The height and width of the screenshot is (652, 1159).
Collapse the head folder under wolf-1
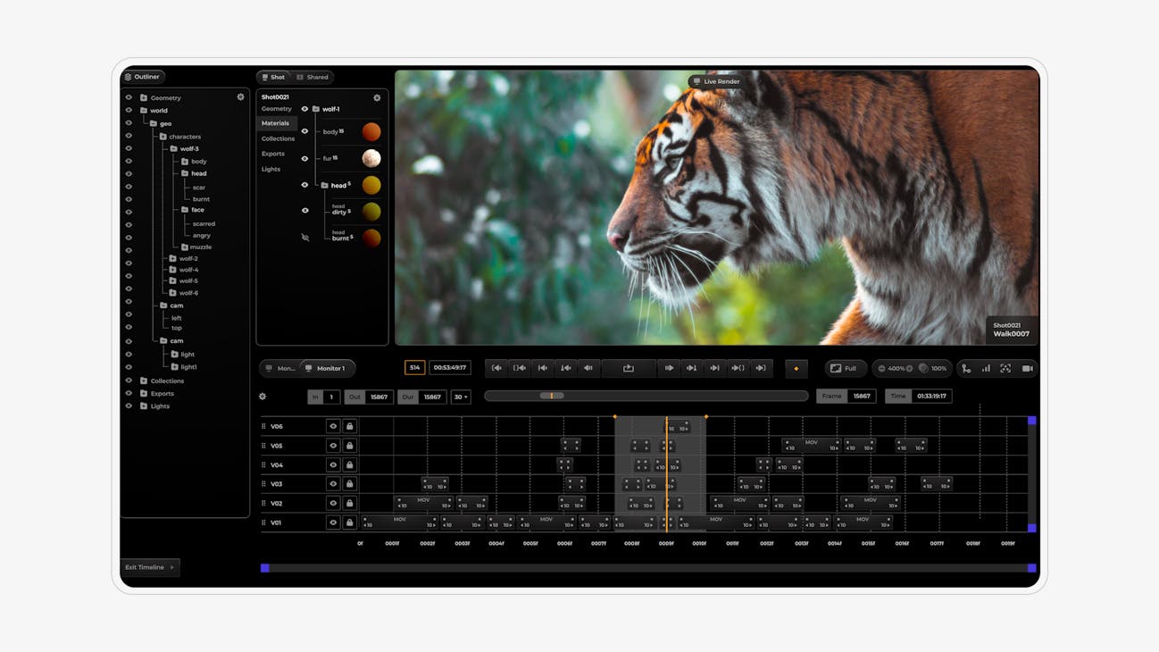click(x=325, y=185)
